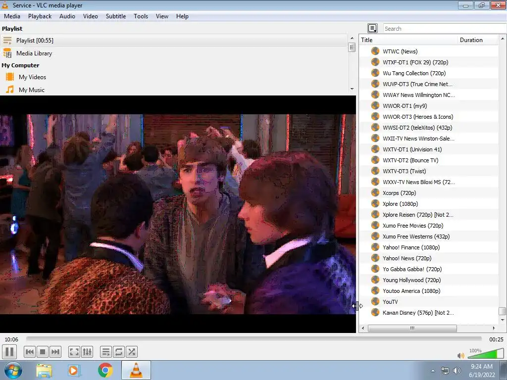
Task: Toggle the playlist view button
Action: [x=106, y=352]
